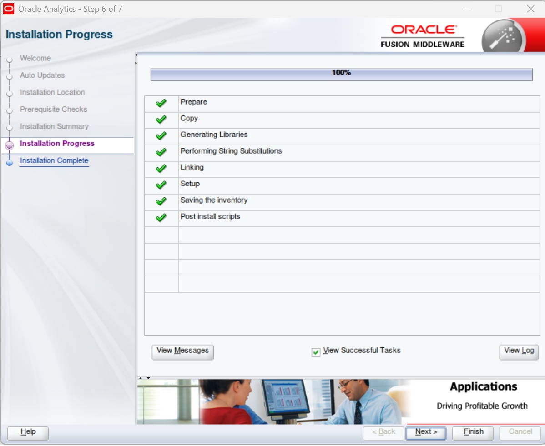Select the Installation Complete step bullet
This screenshot has width=545, height=446.
point(10,163)
